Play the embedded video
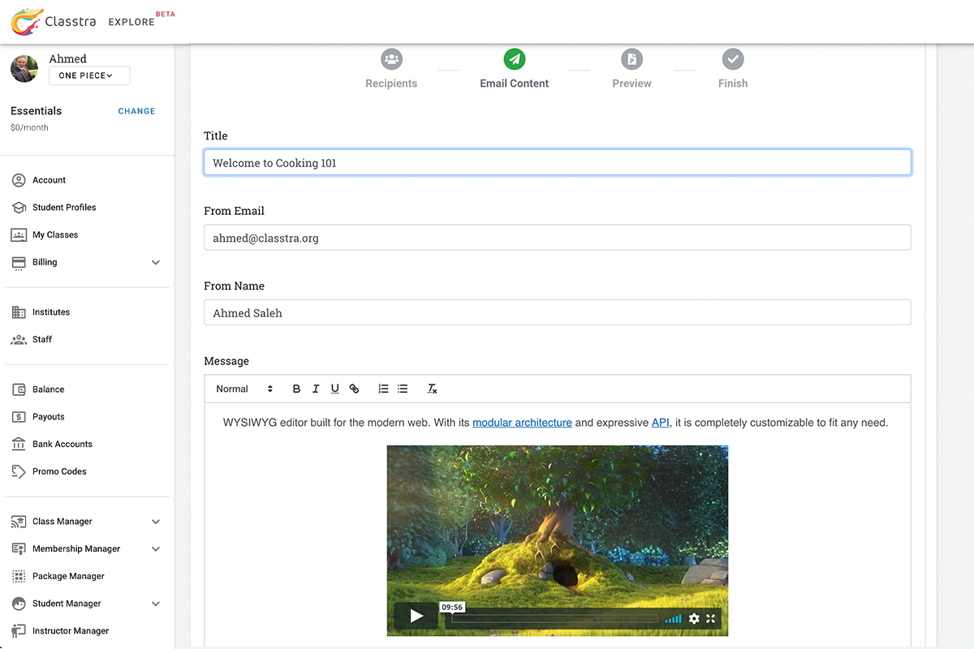The image size is (974, 649). [416, 617]
